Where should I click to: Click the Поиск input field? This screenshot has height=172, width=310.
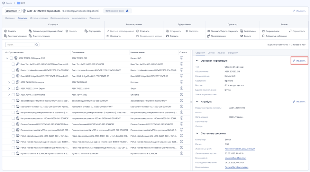tap(20, 45)
